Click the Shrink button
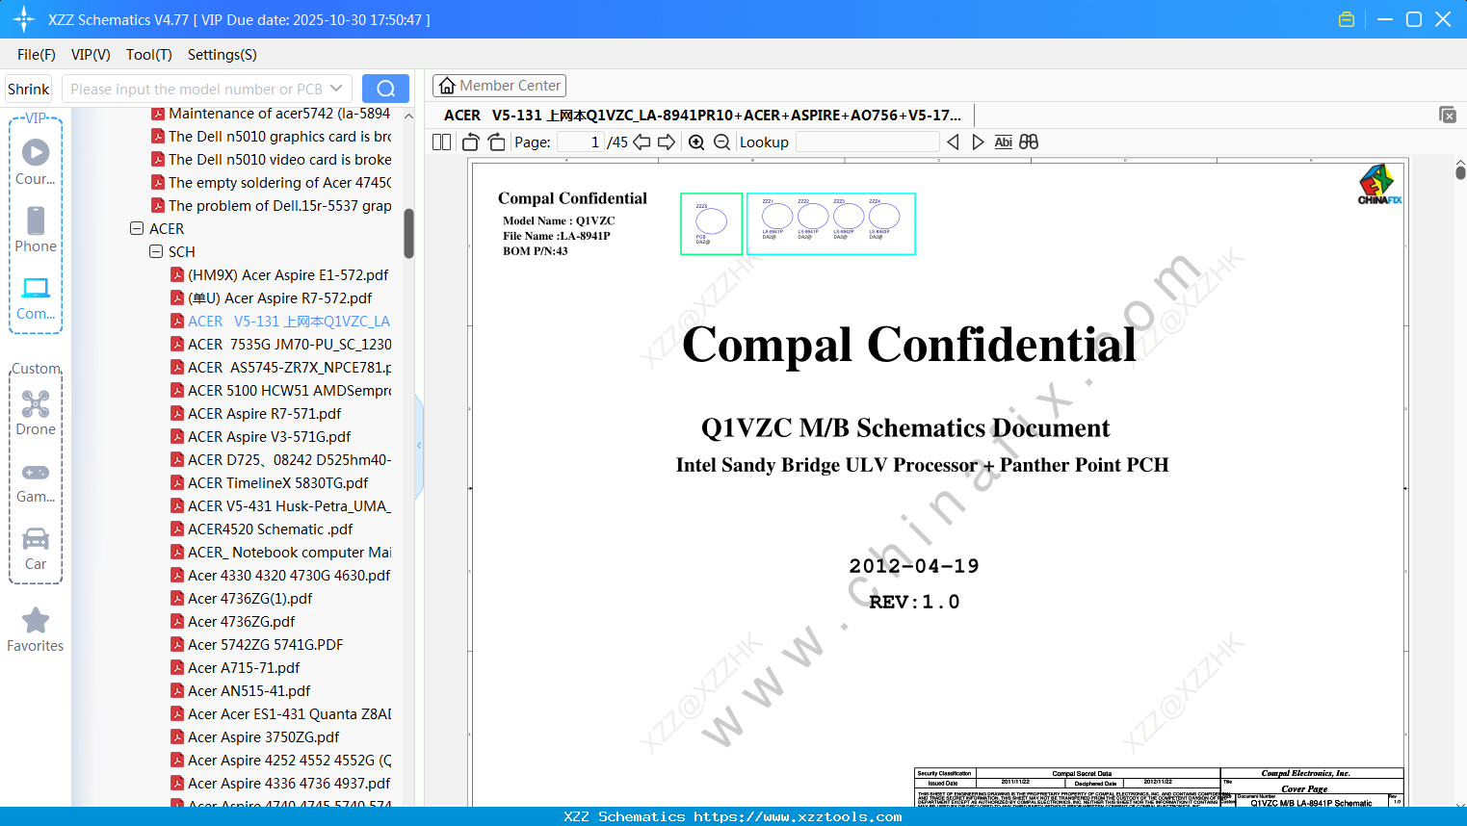Viewport: 1467px width, 826px height. (x=29, y=89)
